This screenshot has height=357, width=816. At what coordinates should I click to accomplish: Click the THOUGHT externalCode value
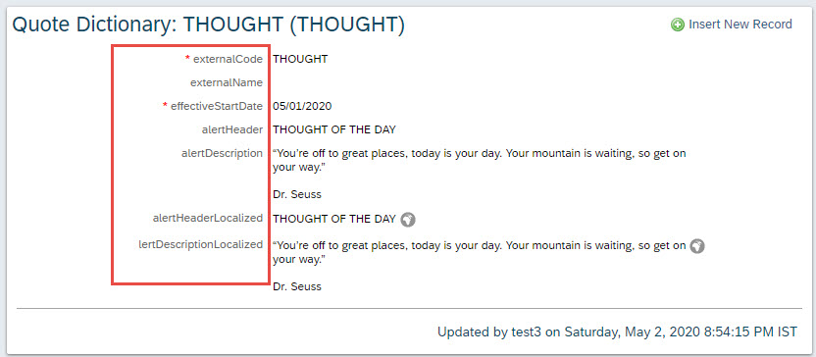(300, 59)
